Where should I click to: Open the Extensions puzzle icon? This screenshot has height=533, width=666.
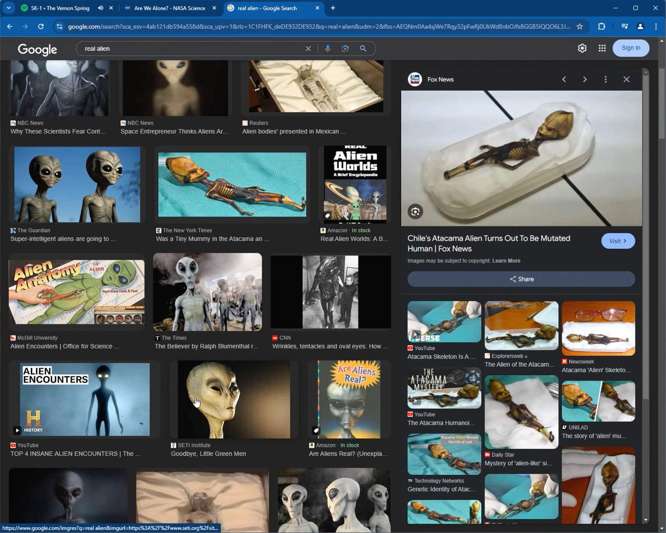pos(601,27)
